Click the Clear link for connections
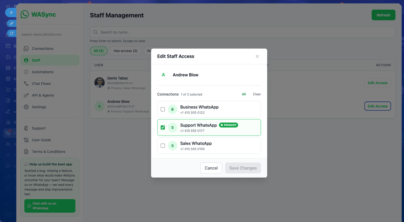 pos(257,94)
